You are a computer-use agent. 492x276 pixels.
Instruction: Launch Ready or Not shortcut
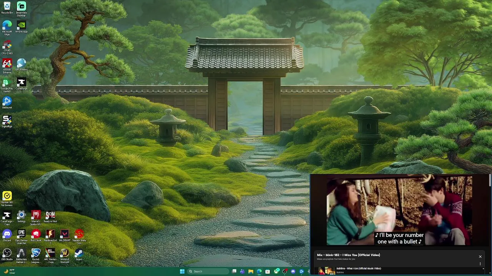50,217
